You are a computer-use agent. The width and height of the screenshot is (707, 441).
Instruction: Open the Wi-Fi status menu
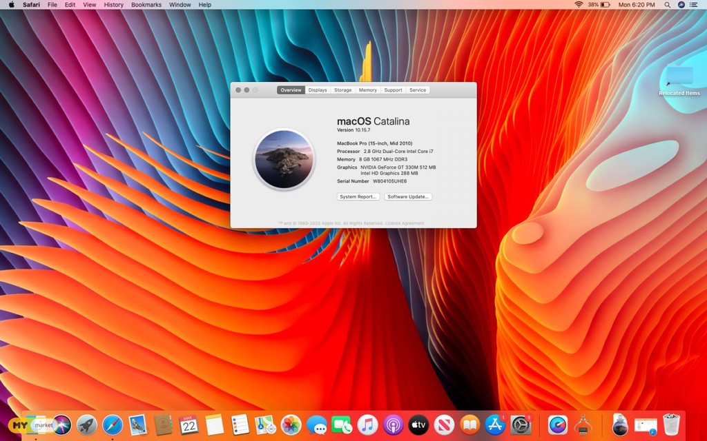coord(579,5)
